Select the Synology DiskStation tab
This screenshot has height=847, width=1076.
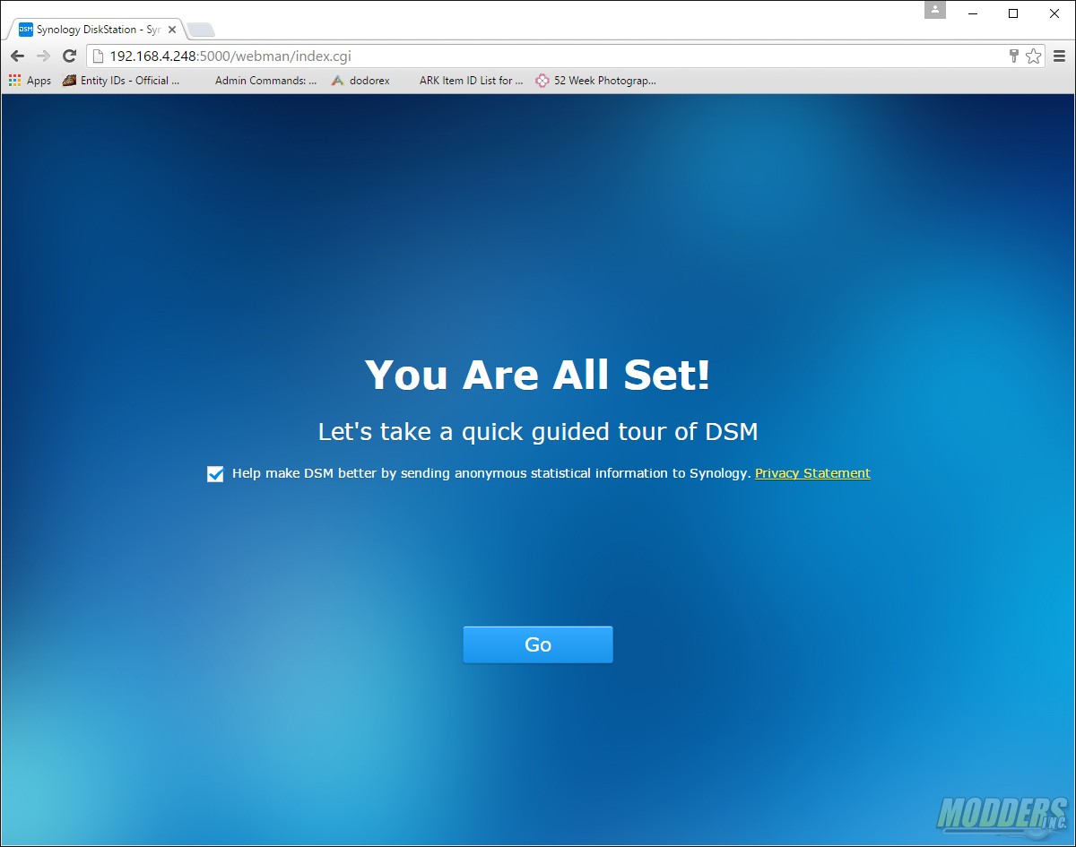point(94,30)
